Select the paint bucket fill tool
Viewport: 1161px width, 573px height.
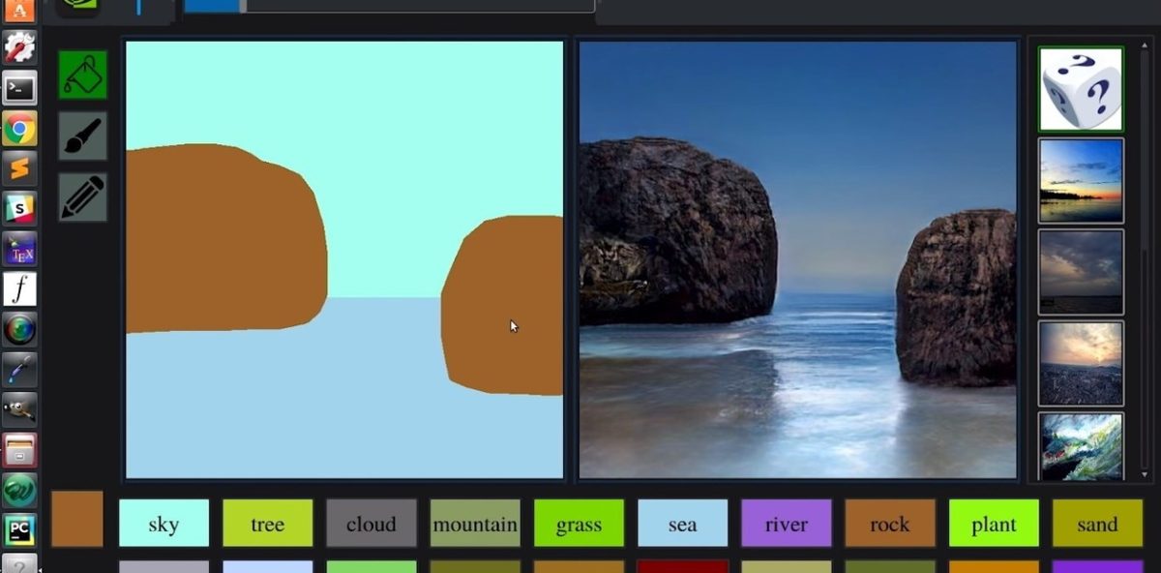82,75
